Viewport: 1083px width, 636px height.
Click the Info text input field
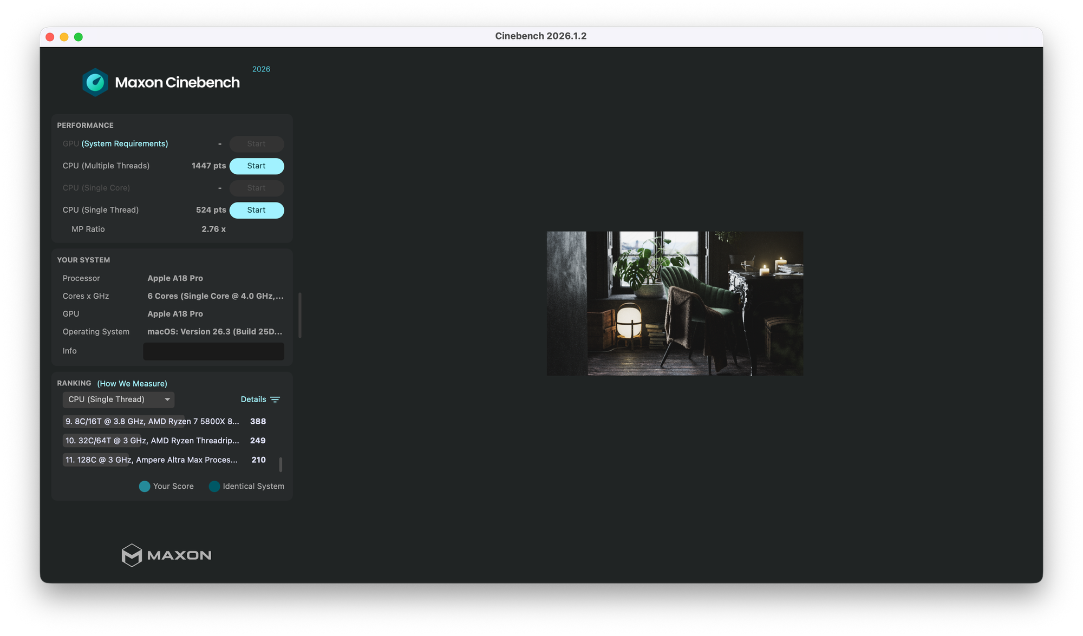213,351
